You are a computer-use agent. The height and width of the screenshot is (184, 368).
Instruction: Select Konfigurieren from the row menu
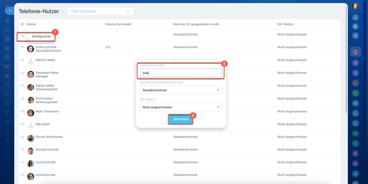pyautogui.click(x=41, y=36)
